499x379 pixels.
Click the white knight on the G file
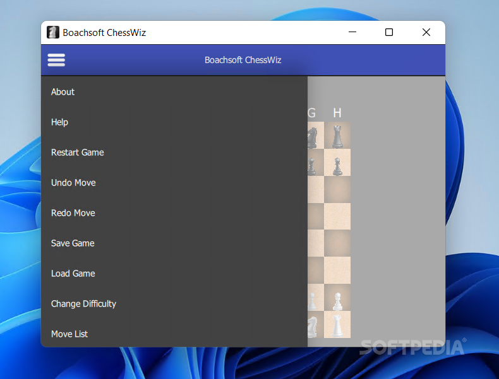[x=312, y=327]
